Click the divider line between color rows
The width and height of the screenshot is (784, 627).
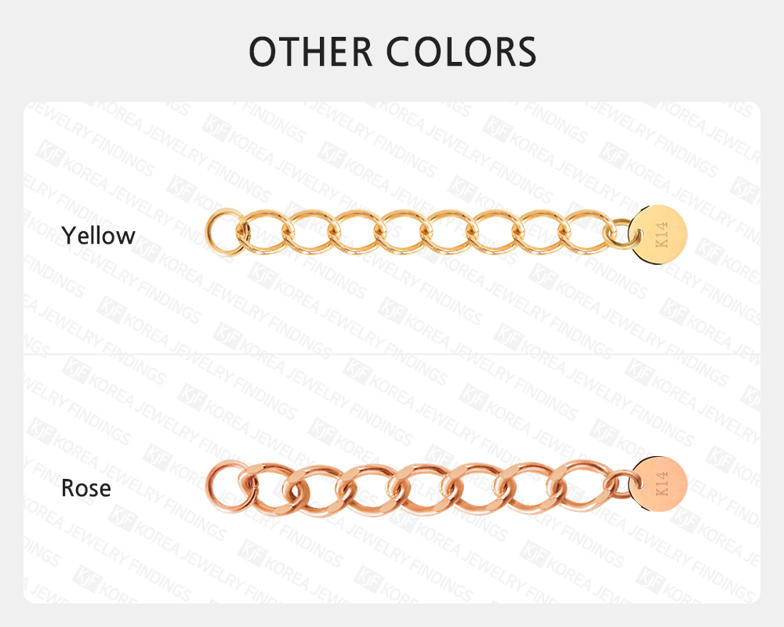pos(392,354)
